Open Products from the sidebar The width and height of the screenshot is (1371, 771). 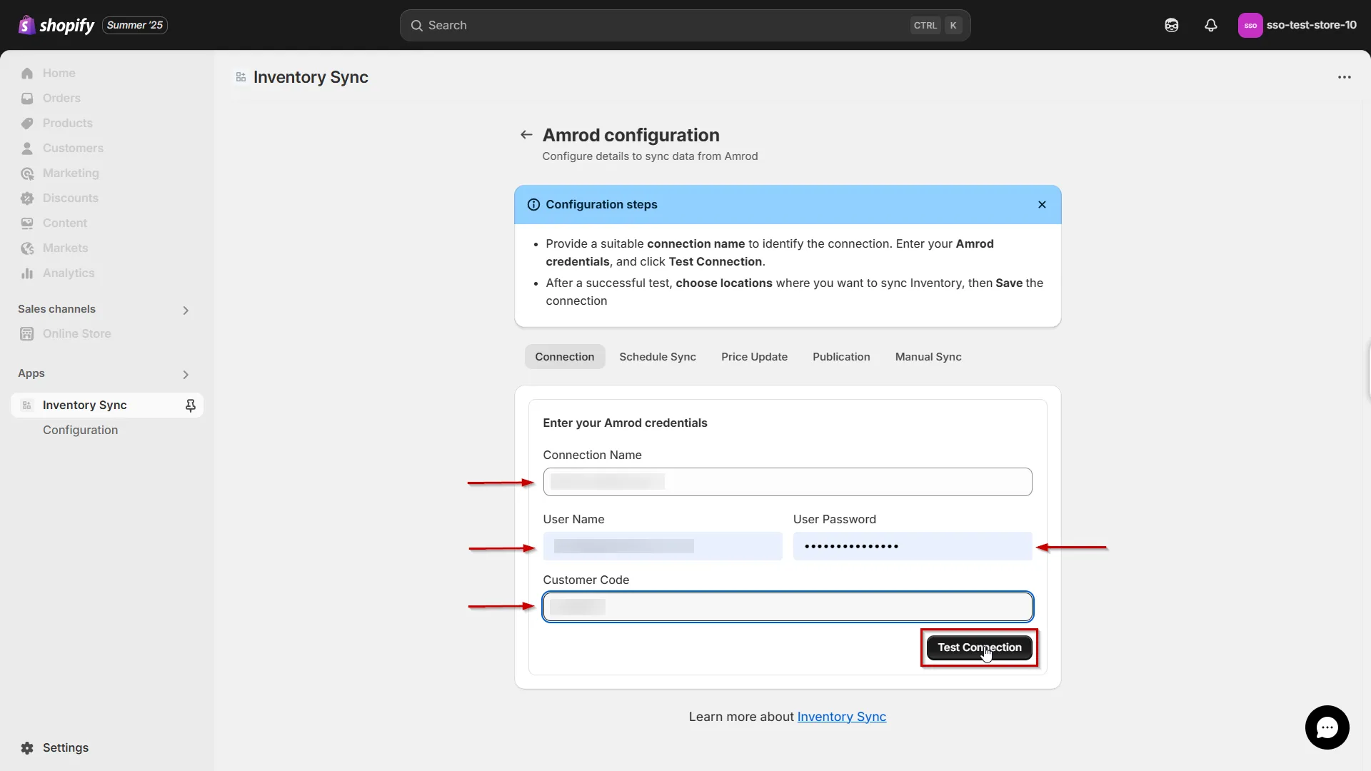(67, 123)
